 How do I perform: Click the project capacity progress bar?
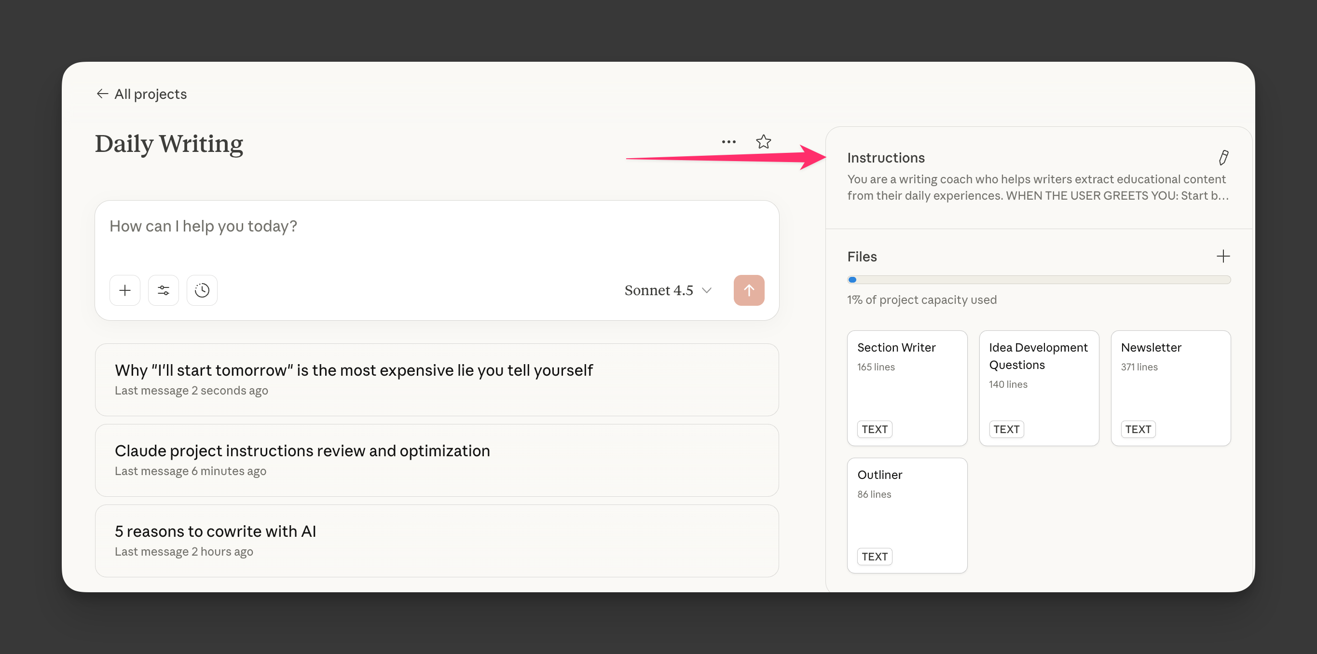pyautogui.click(x=1038, y=279)
